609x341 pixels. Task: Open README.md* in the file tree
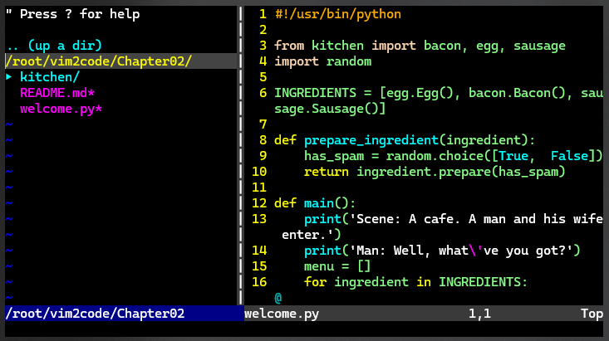tap(57, 93)
